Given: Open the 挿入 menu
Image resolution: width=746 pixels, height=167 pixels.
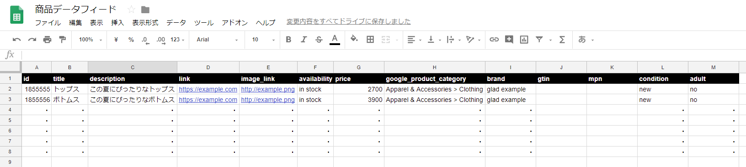Looking at the screenshot, I should coord(117,22).
